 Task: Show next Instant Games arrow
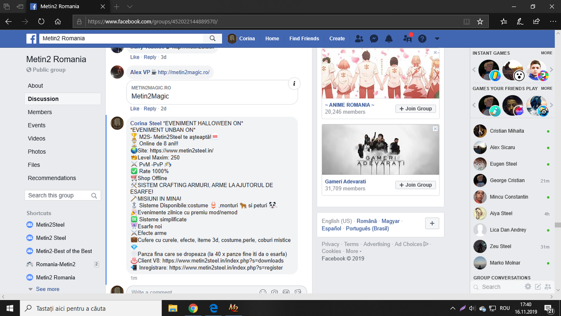click(551, 70)
